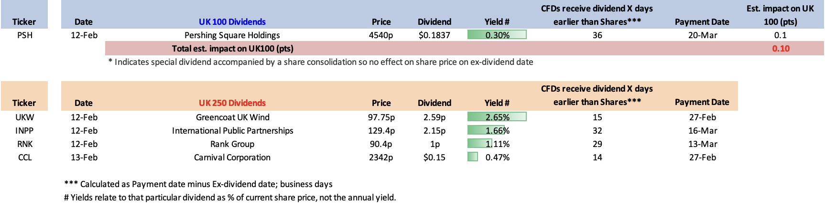Select the Total est. impact on UK100 row

pyautogui.click(x=233, y=49)
